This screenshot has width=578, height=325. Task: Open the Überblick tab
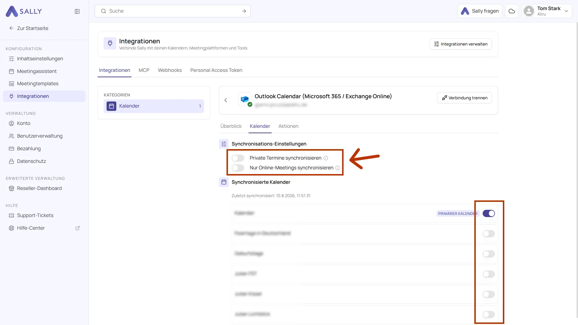(231, 126)
